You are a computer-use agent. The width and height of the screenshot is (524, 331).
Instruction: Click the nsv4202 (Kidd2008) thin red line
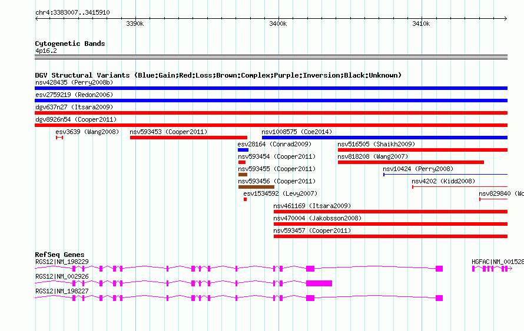click(x=460, y=187)
